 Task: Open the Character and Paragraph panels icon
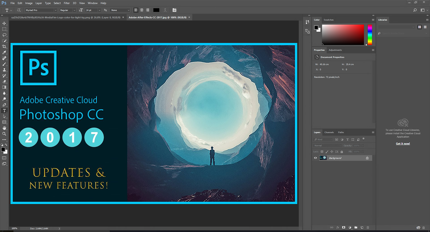click(x=174, y=10)
